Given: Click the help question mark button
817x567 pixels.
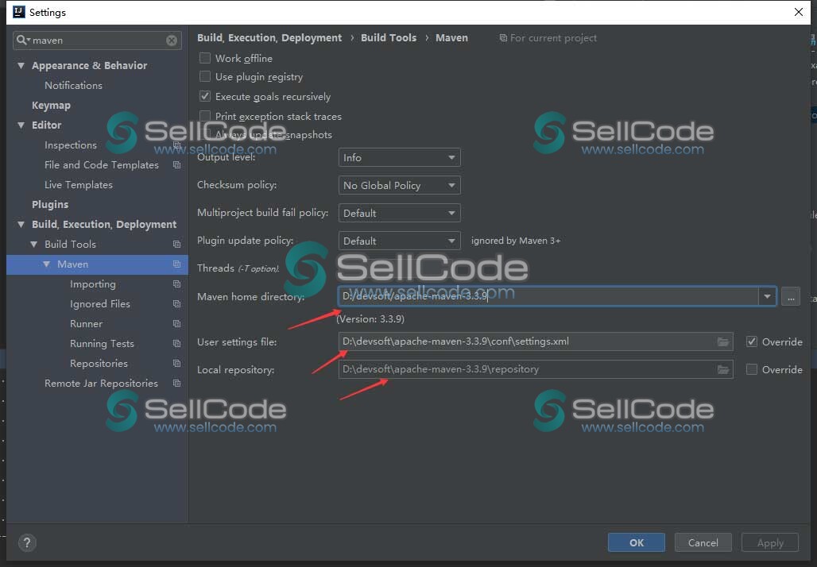Looking at the screenshot, I should click(27, 543).
